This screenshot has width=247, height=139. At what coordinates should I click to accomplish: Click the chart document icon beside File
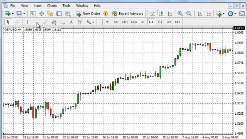coord(5,6)
